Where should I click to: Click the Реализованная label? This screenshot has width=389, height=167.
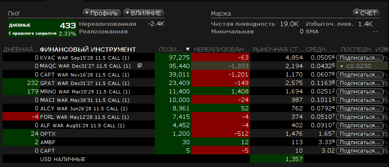tap(103, 32)
